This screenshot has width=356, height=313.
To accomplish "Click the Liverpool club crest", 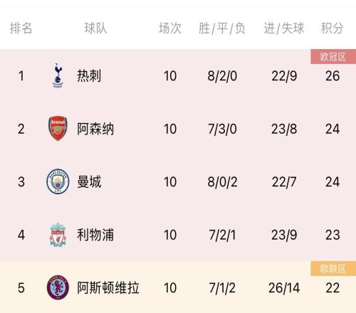I will point(58,235).
